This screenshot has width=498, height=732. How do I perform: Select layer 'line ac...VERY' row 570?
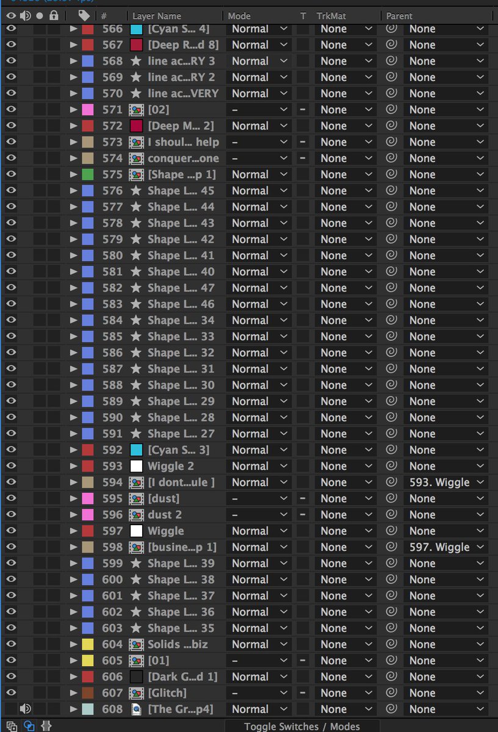(x=183, y=93)
